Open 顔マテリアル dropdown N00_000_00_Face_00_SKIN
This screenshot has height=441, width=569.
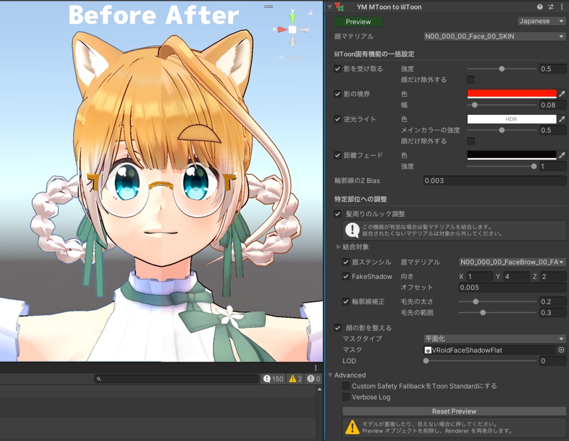coord(495,36)
